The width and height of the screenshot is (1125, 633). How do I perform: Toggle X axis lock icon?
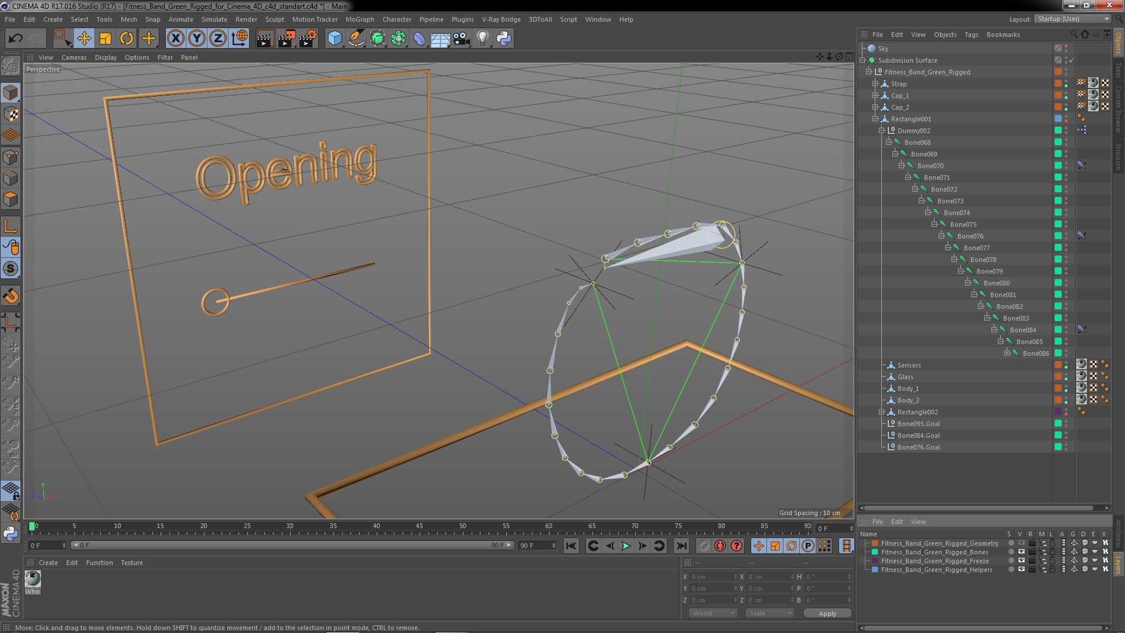[x=175, y=39]
